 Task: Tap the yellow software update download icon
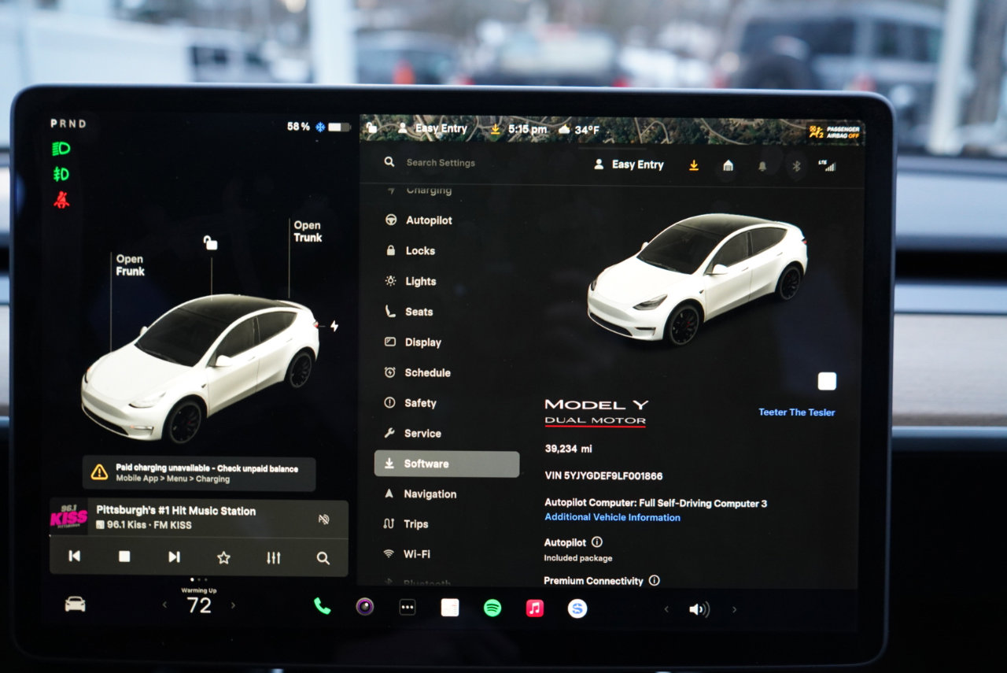pos(693,166)
